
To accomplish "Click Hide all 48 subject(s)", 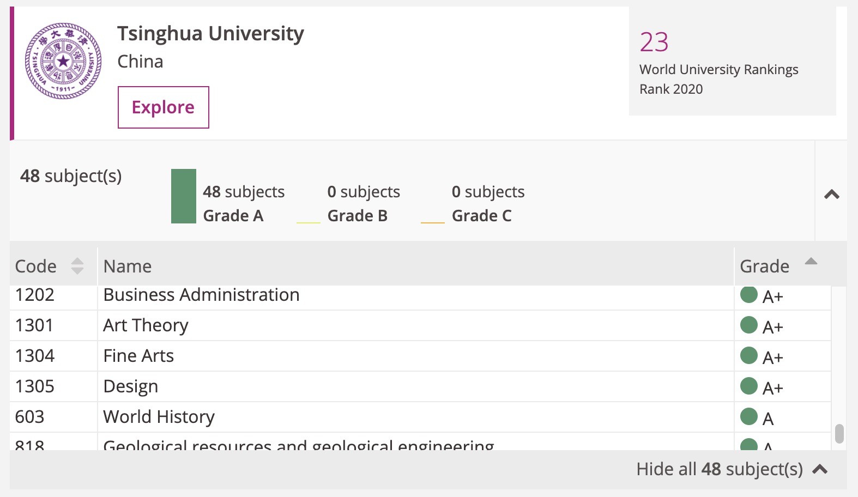I will 732,469.
